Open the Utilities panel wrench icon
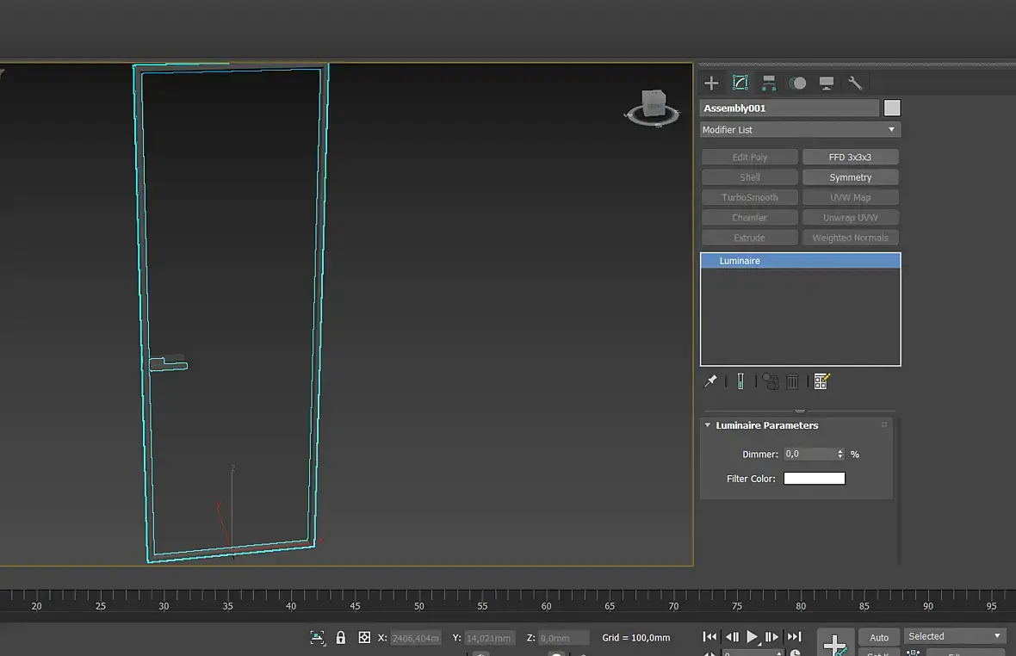 point(855,84)
